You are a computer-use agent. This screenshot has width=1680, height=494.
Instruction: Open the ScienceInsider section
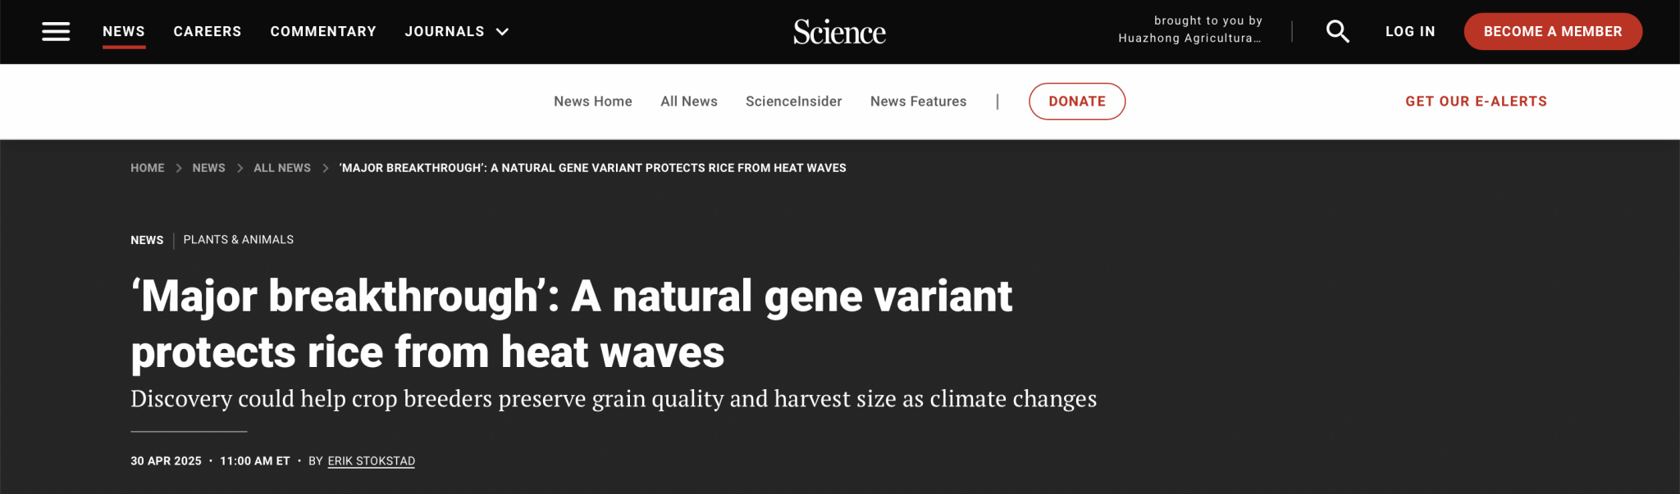pyautogui.click(x=794, y=102)
